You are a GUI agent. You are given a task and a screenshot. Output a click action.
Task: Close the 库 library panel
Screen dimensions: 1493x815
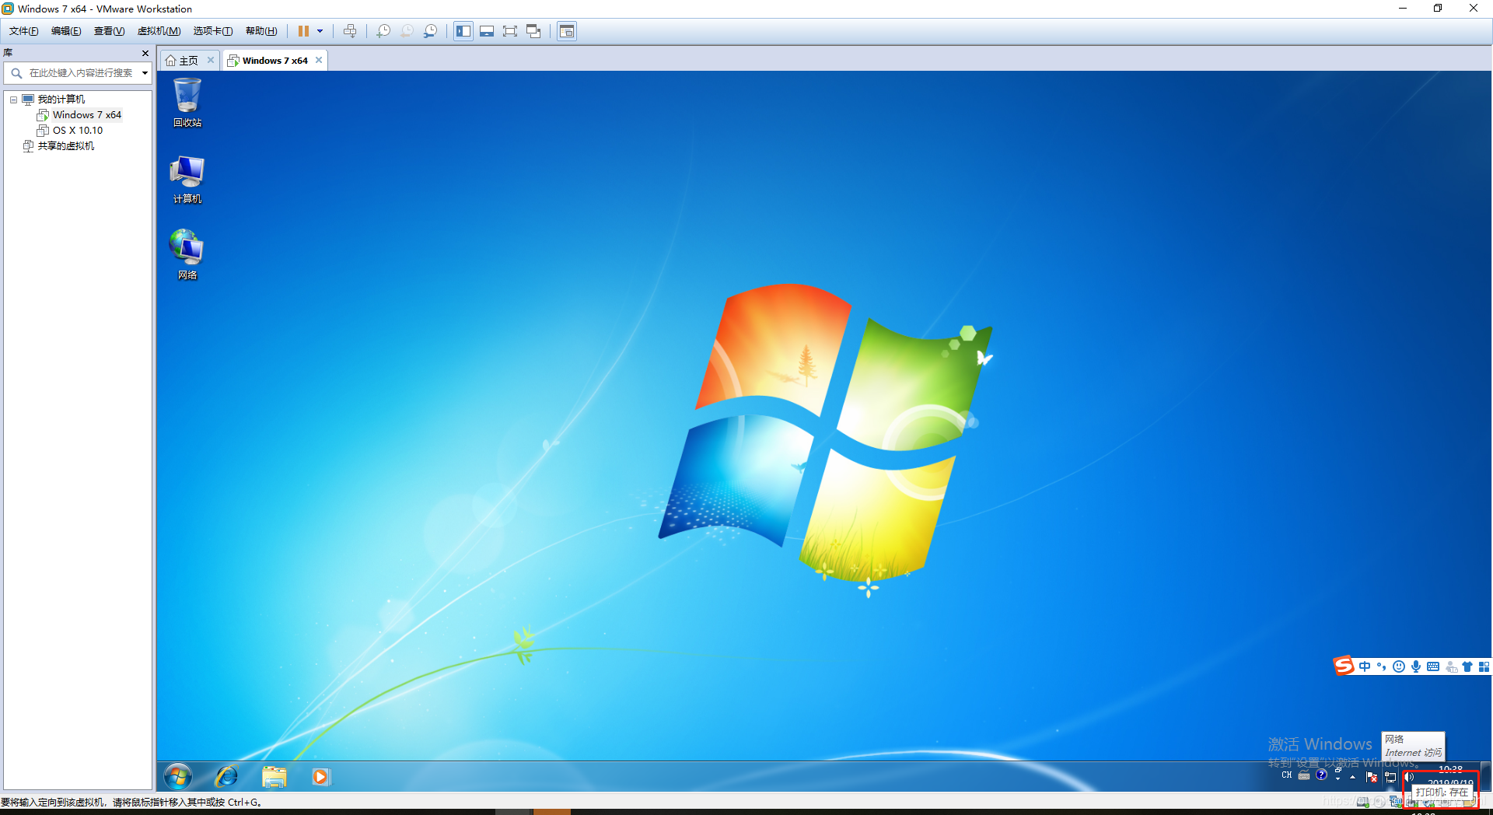click(x=145, y=53)
